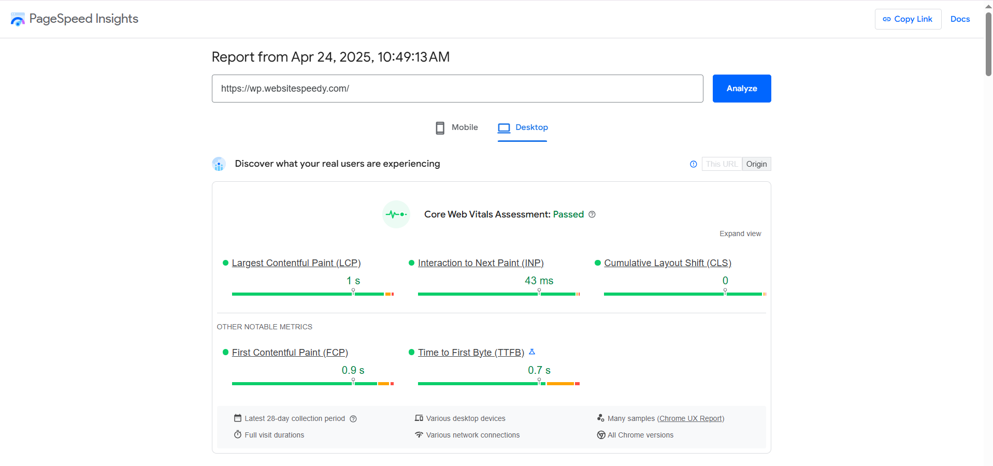993x466 pixels.
Task: Click the PageSpeed Insights logo icon
Action: (x=18, y=19)
